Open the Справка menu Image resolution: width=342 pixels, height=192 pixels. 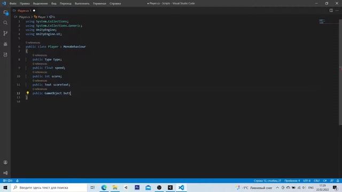coord(115,4)
